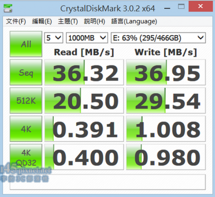Select the 512K read result 20.50
The width and height of the screenshot is (215, 197).
click(x=84, y=101)
